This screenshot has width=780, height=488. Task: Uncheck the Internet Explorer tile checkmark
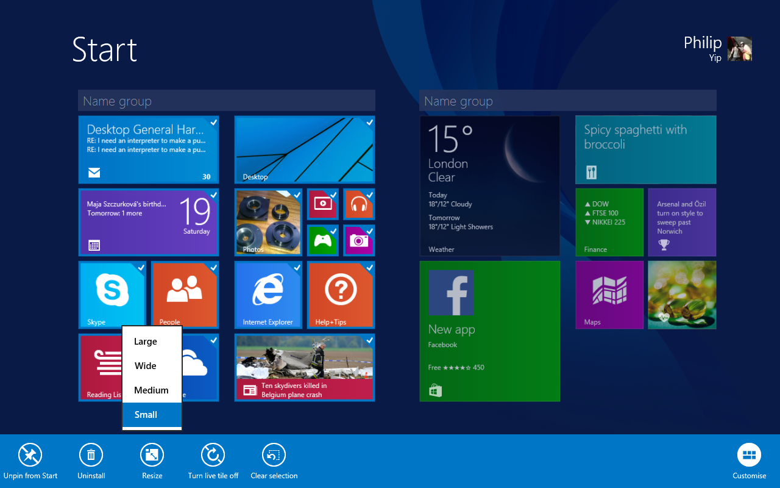click(297, 267)
